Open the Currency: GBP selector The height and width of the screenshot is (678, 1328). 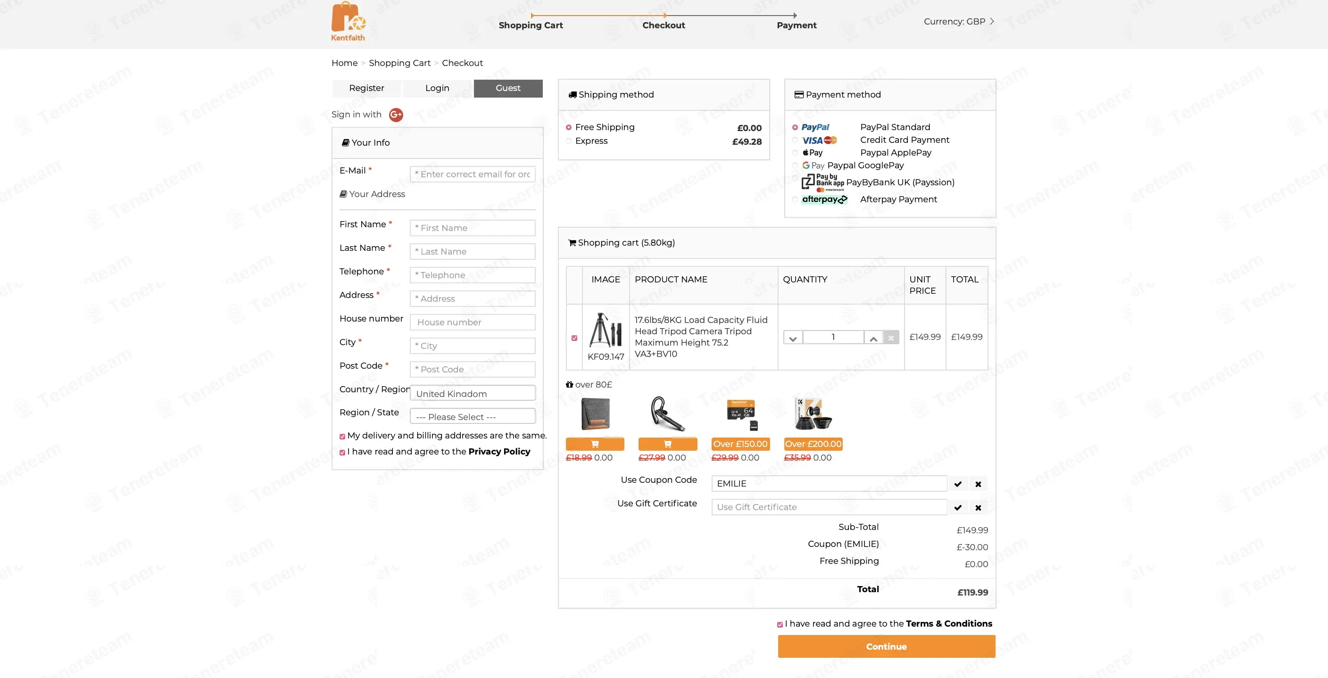pos(958,22)
